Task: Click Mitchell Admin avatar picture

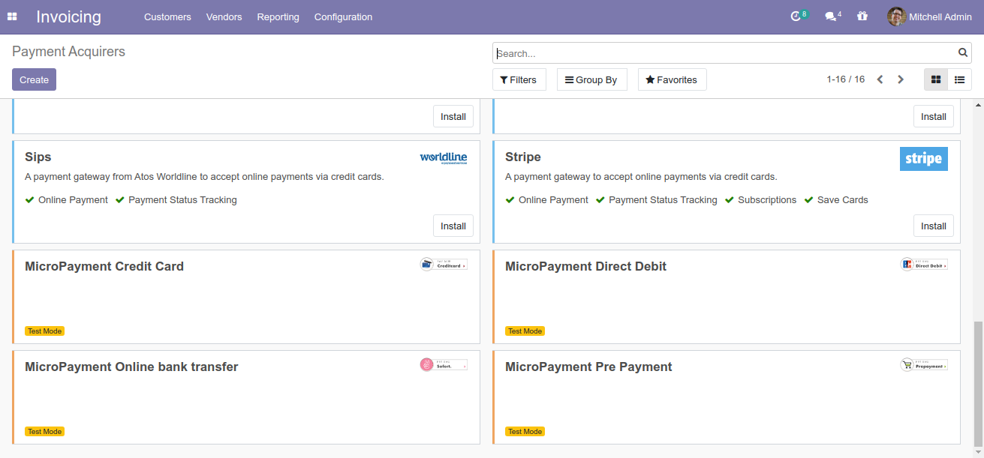Action: click(x=896, y=16)
